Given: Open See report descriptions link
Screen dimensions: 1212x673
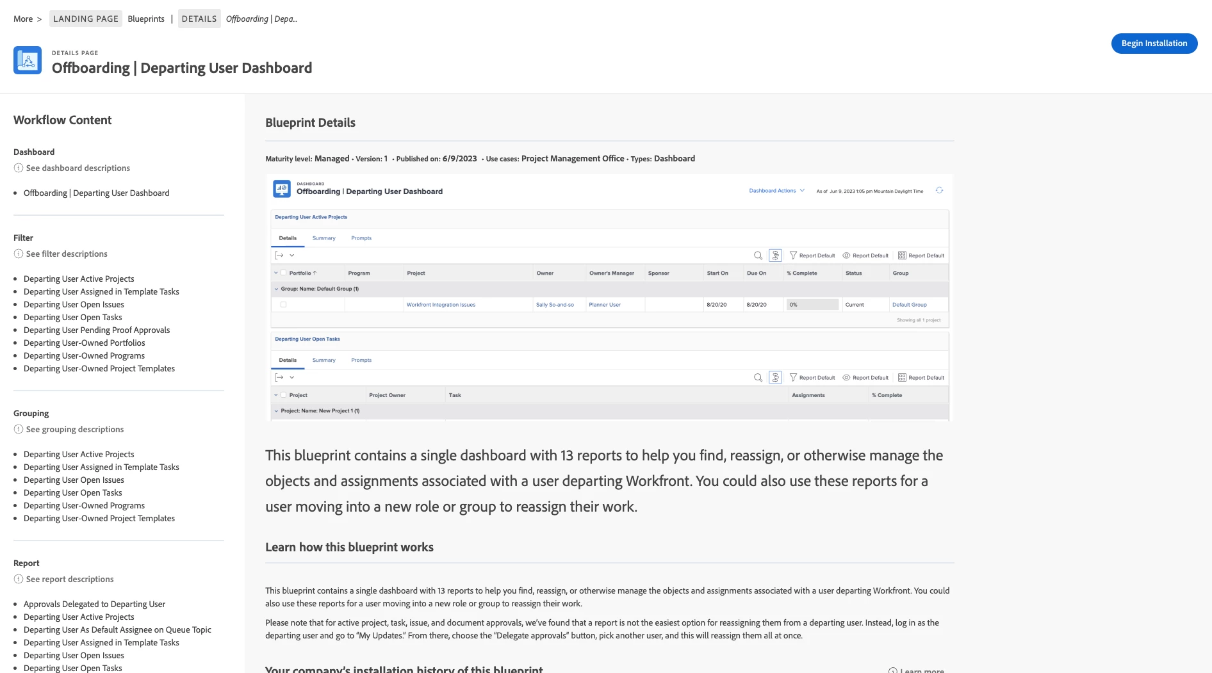Looking at the screenshot, I should click(70, 579).
